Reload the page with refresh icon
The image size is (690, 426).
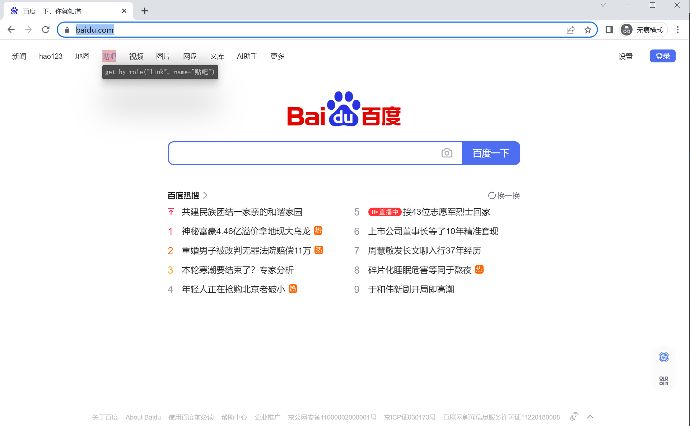46,30
